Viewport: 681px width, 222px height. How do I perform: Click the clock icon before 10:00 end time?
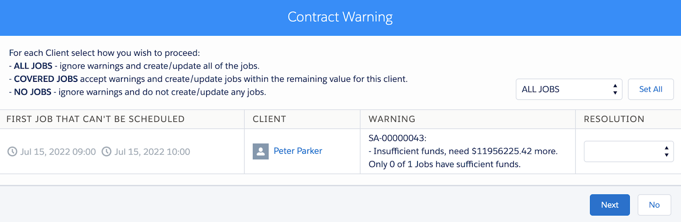click(x=106, y=152)
